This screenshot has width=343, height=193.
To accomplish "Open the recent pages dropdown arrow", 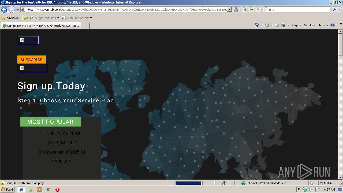I will tap(18, 10).
